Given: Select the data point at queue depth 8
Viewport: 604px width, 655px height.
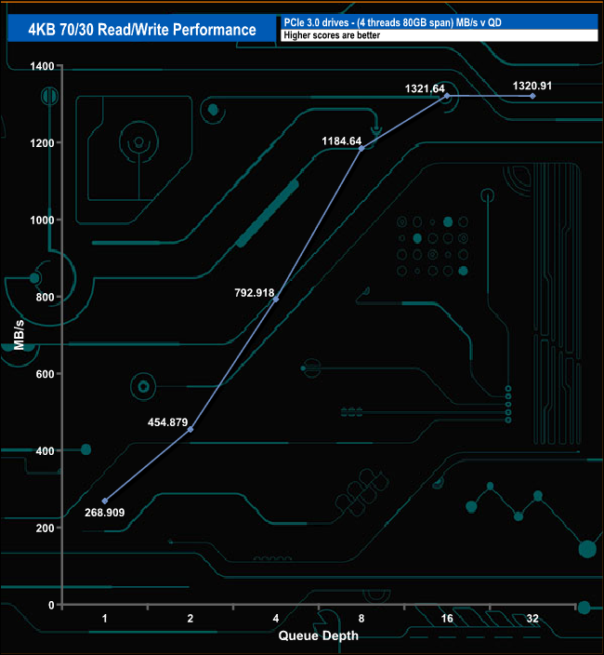Looking at the screenshot, I should (361, 148).
